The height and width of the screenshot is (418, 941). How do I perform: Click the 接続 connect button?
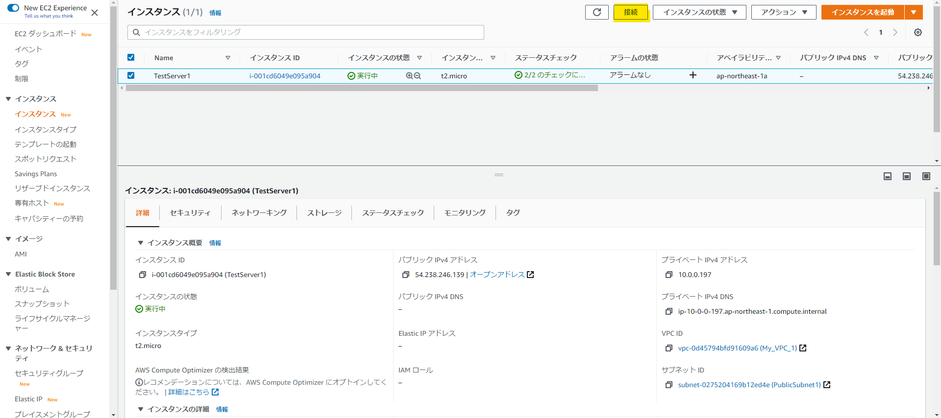[x=631, y=12]
